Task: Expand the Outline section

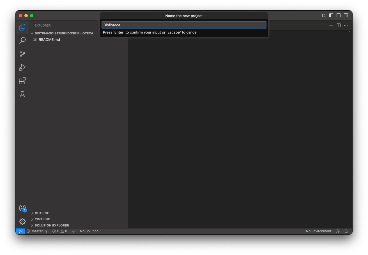Action: pos(42,213)
